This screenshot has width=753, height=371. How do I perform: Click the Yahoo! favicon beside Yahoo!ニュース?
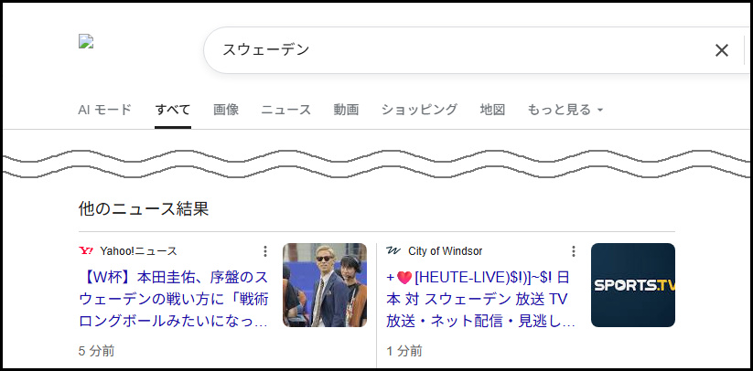(x=86, y=250)
